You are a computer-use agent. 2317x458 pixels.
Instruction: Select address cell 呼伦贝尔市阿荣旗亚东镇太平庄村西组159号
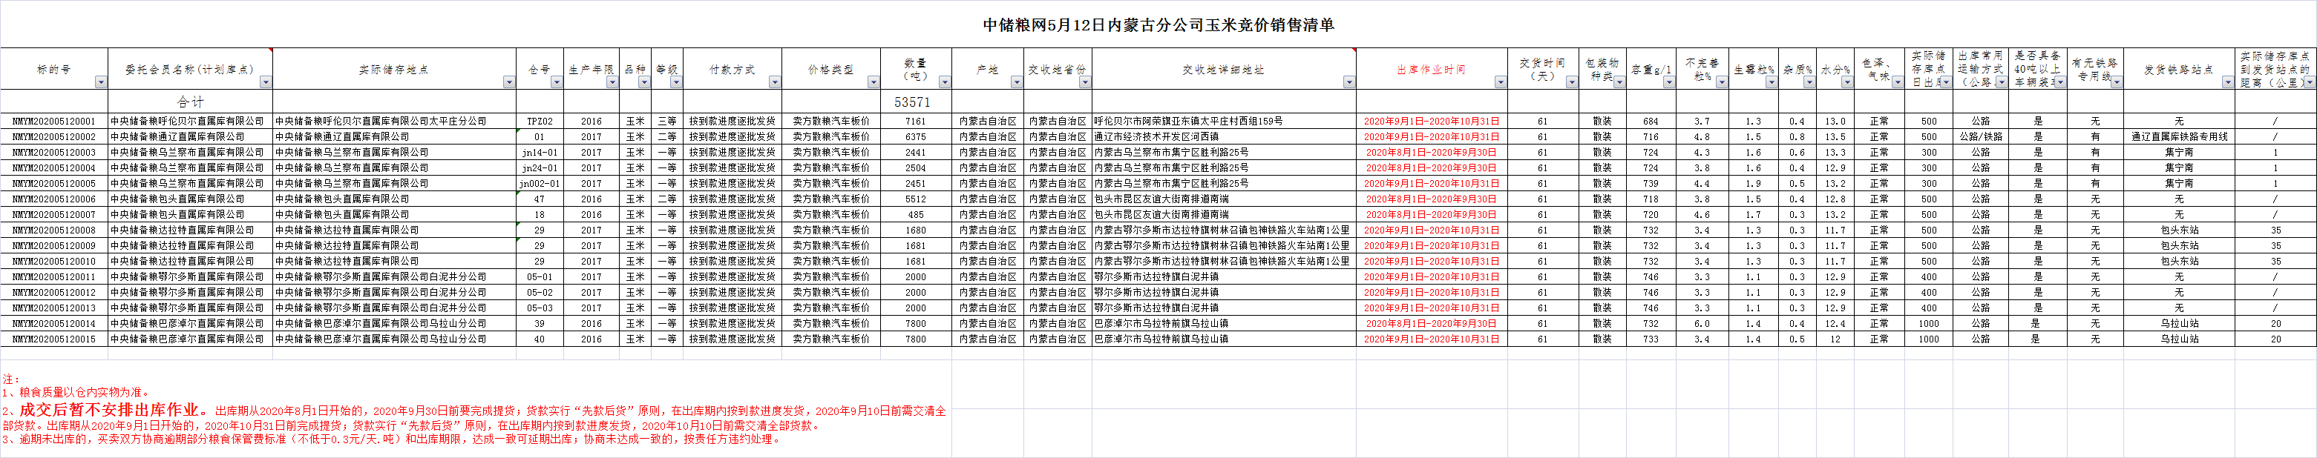[1223, 122]
